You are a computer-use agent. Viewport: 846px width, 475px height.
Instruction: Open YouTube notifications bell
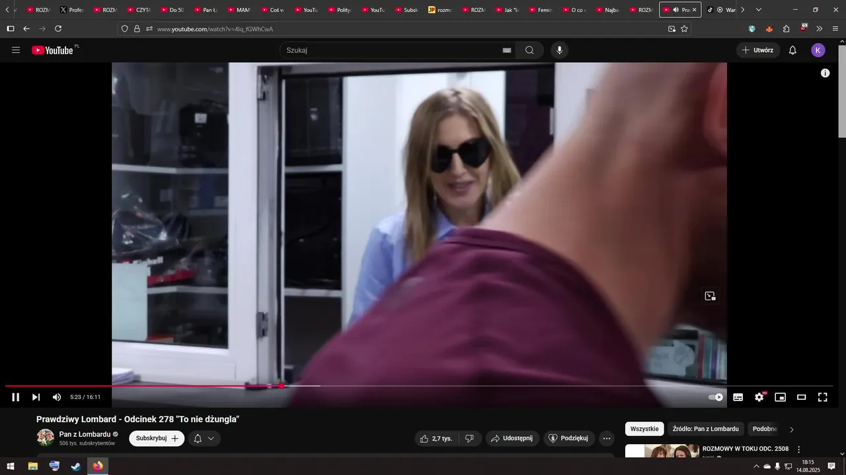coord(792,50)
